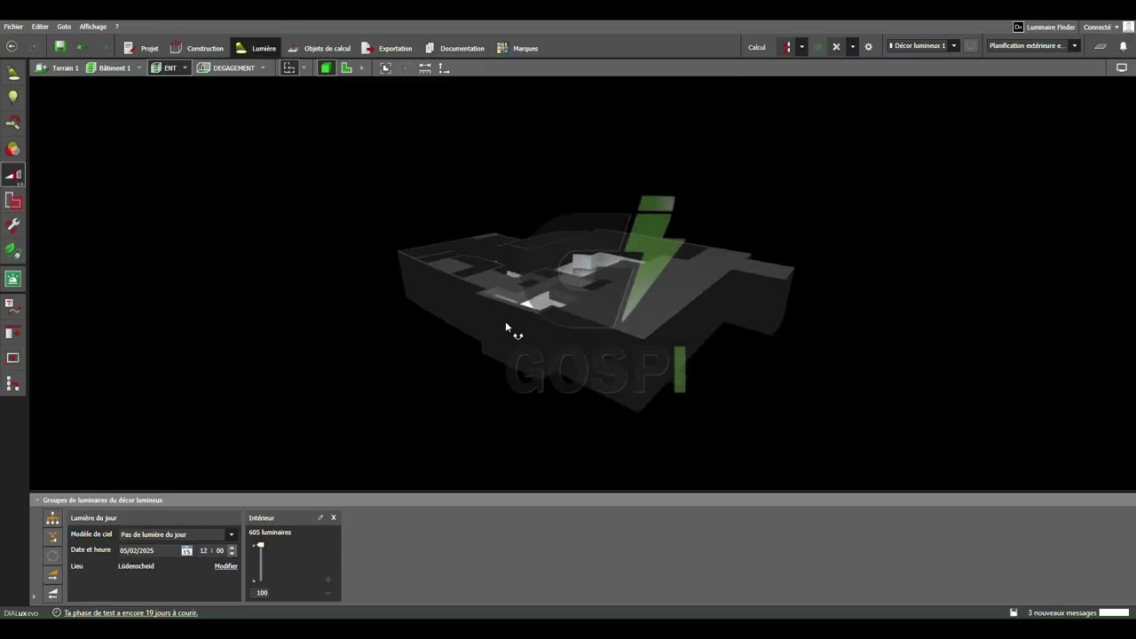Viewport: 1136px width, 639px height.
Task: Undo the last action
Action: coord(82,47)
